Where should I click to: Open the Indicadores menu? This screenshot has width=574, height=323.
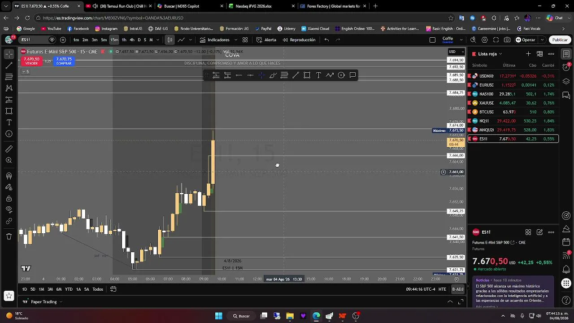click(x=214, y=40)
